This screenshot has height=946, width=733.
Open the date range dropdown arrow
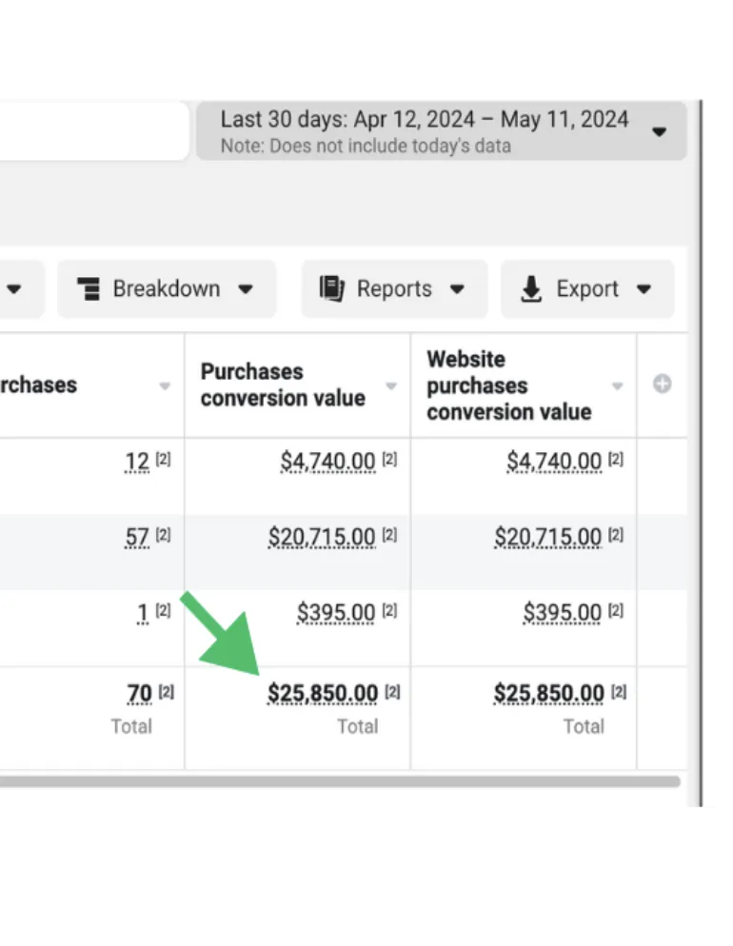click(x=660, y=132)
